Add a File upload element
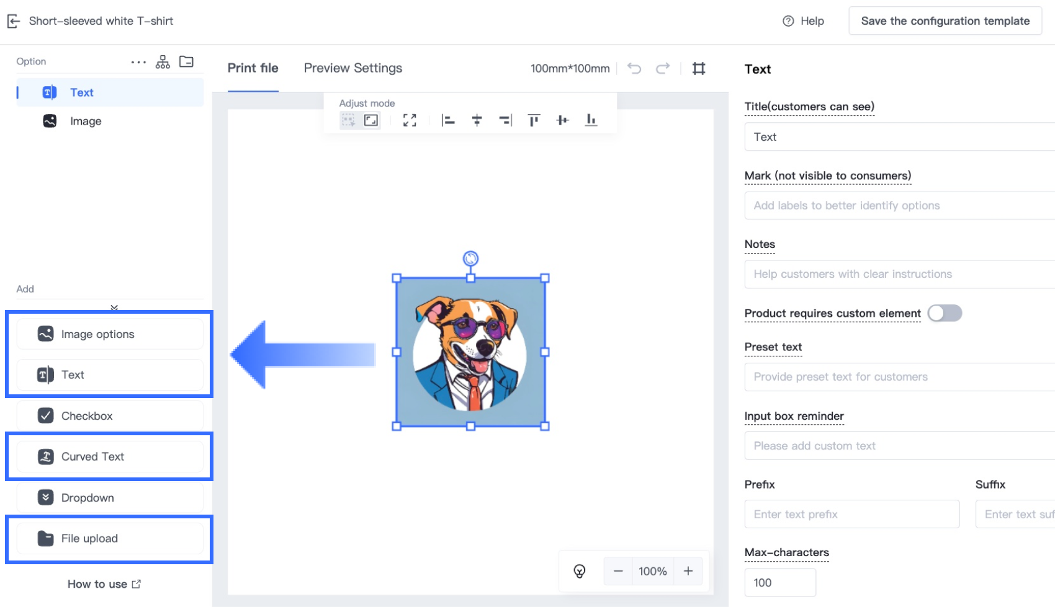This screenshot has width=1055, height=607. (x=110, y=539)
